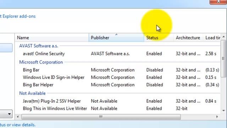The width and height of the screenshot is (227, 128).
Task: Click the (0.34 s) load time value
Action: (212, 85)
